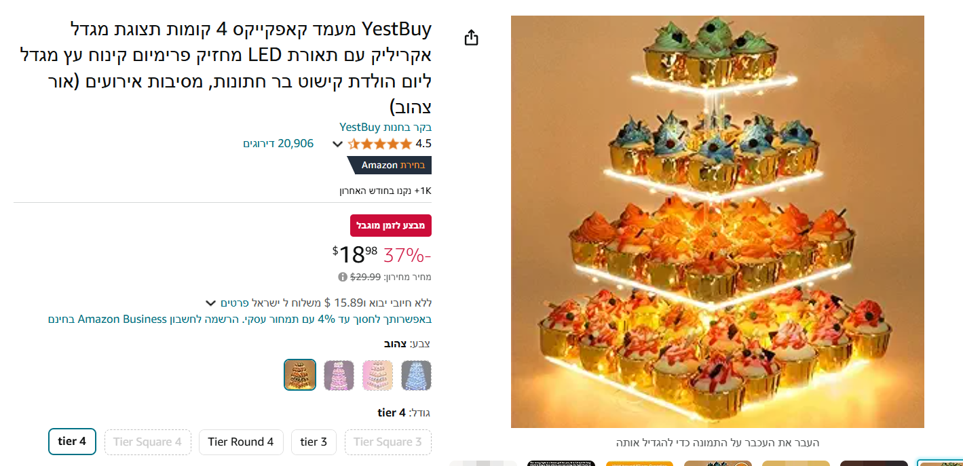
Task: Open the 20,906 ratings link
Action: pos(278,144)
